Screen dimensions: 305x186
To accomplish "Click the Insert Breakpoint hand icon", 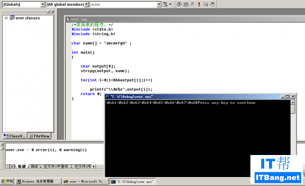I will (x=212, y=4).
